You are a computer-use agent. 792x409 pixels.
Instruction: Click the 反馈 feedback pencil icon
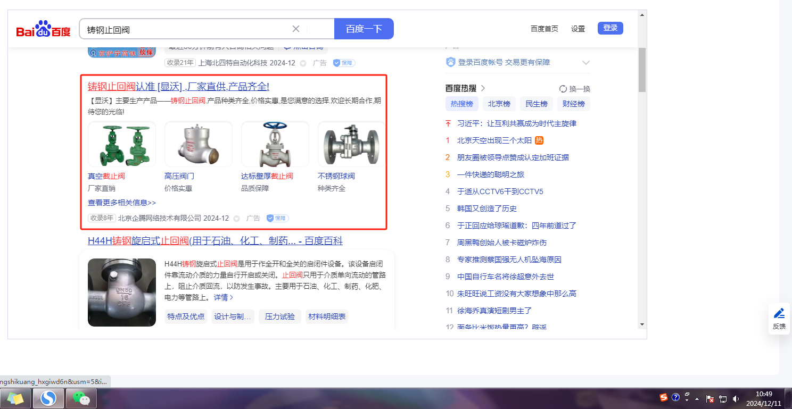pos(779,313)
